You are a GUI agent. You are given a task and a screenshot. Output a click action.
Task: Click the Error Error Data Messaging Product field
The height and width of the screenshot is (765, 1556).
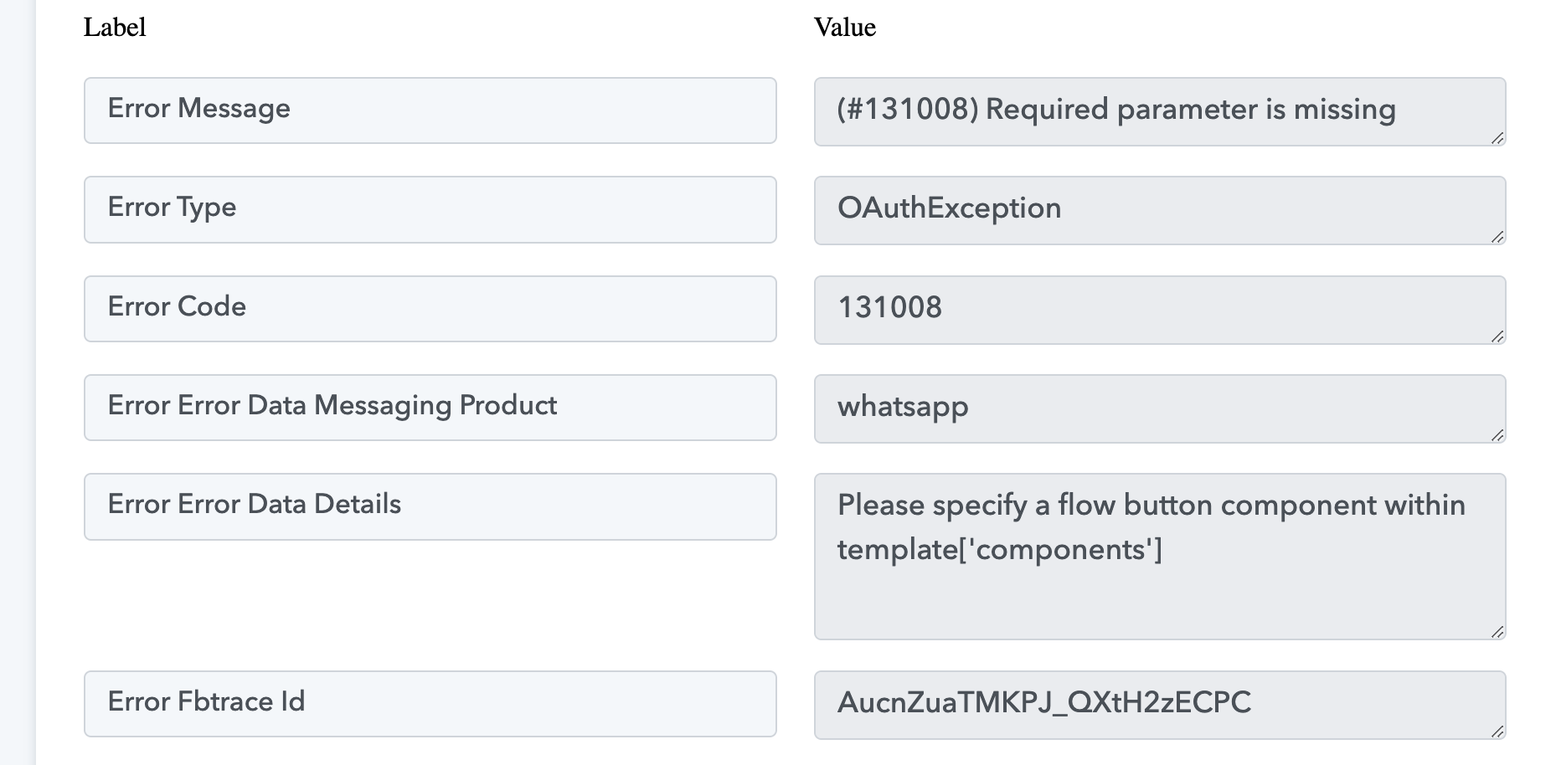click(430, 408)
